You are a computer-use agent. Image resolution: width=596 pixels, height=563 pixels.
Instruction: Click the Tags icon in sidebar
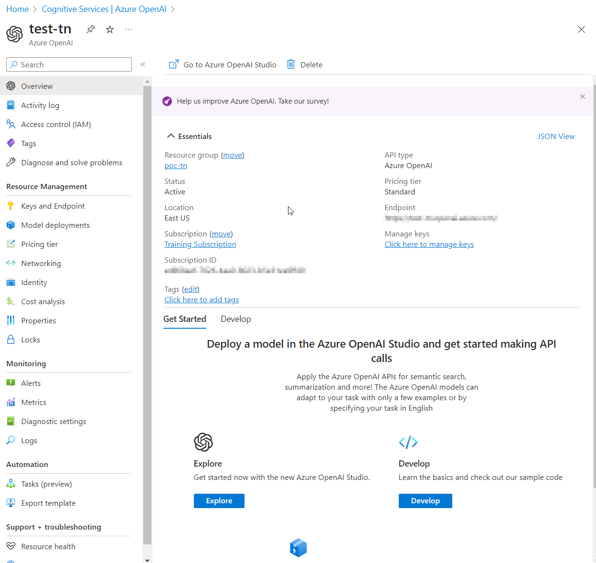[x=11, y=143]
